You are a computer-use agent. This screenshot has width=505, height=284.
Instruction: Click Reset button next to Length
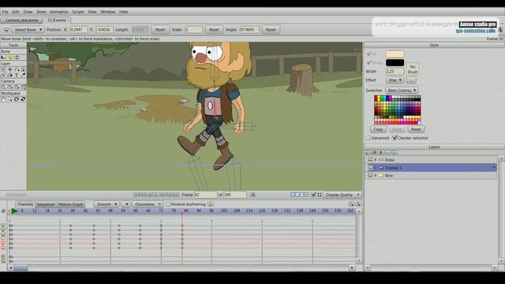tap(160, 30)
